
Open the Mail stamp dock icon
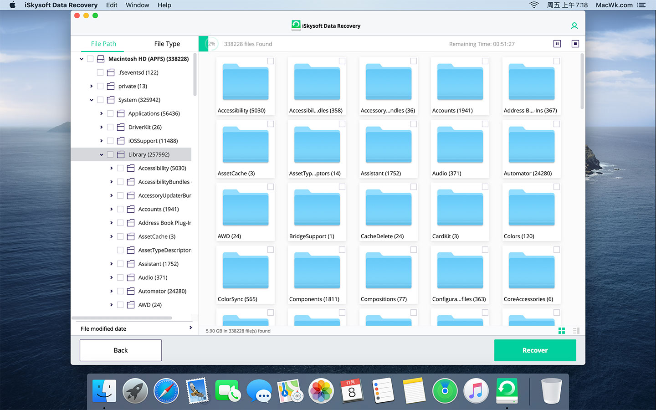pyautogui.click(x=197, y=391)
